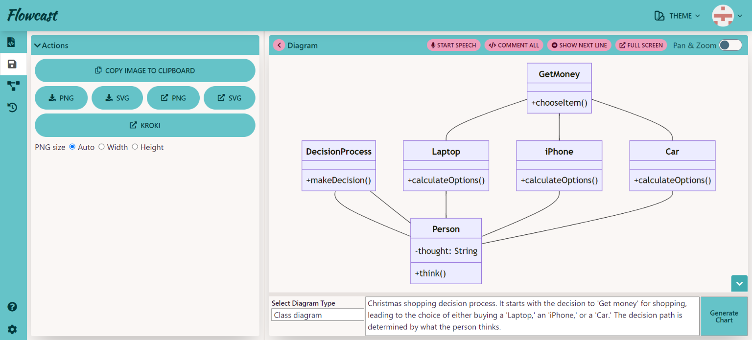Toggle the Pan & Zoom switch
This screenshot has width=752, height=340.
coord(730,45)
